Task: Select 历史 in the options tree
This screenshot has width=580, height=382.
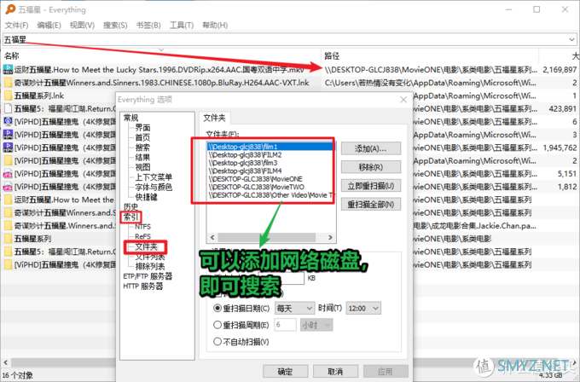Action: click(131, 206)
